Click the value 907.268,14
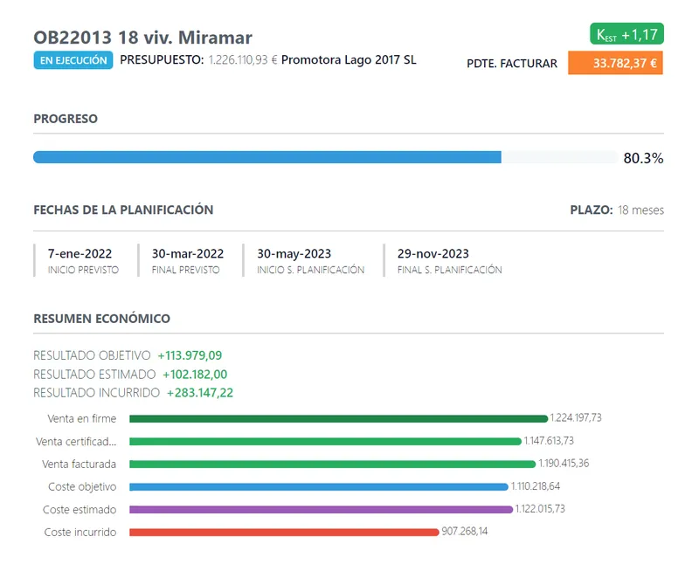699x578 pixels. [465, 531]
